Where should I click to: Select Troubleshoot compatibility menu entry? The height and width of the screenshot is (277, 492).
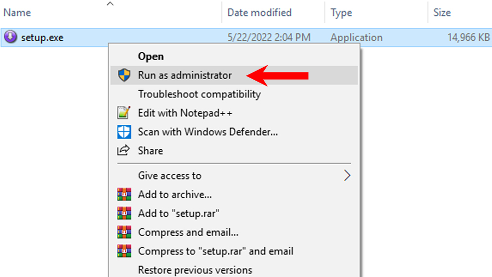point(199,94)
